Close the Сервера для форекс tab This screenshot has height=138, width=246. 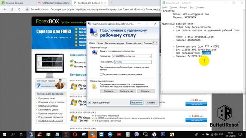click(105, 3)
